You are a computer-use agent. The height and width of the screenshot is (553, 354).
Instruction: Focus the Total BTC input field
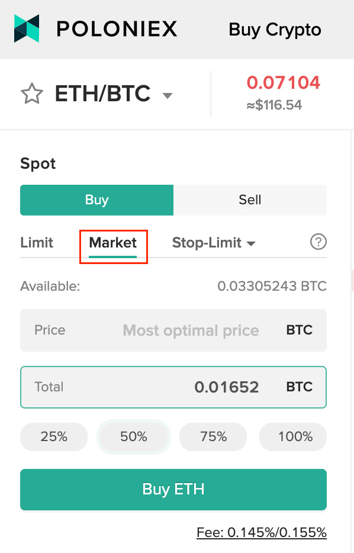173,387
